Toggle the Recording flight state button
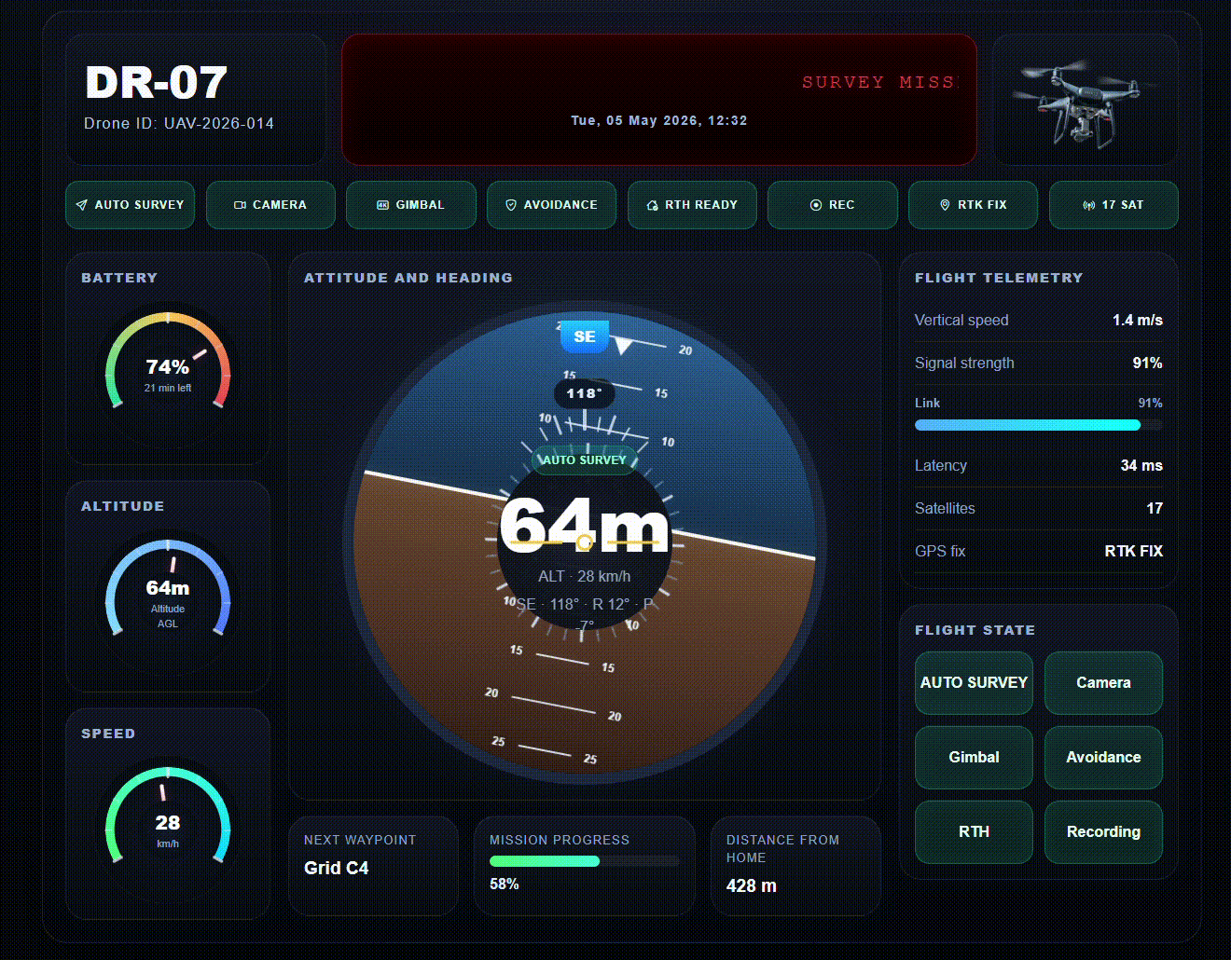 coord(1103,832)
